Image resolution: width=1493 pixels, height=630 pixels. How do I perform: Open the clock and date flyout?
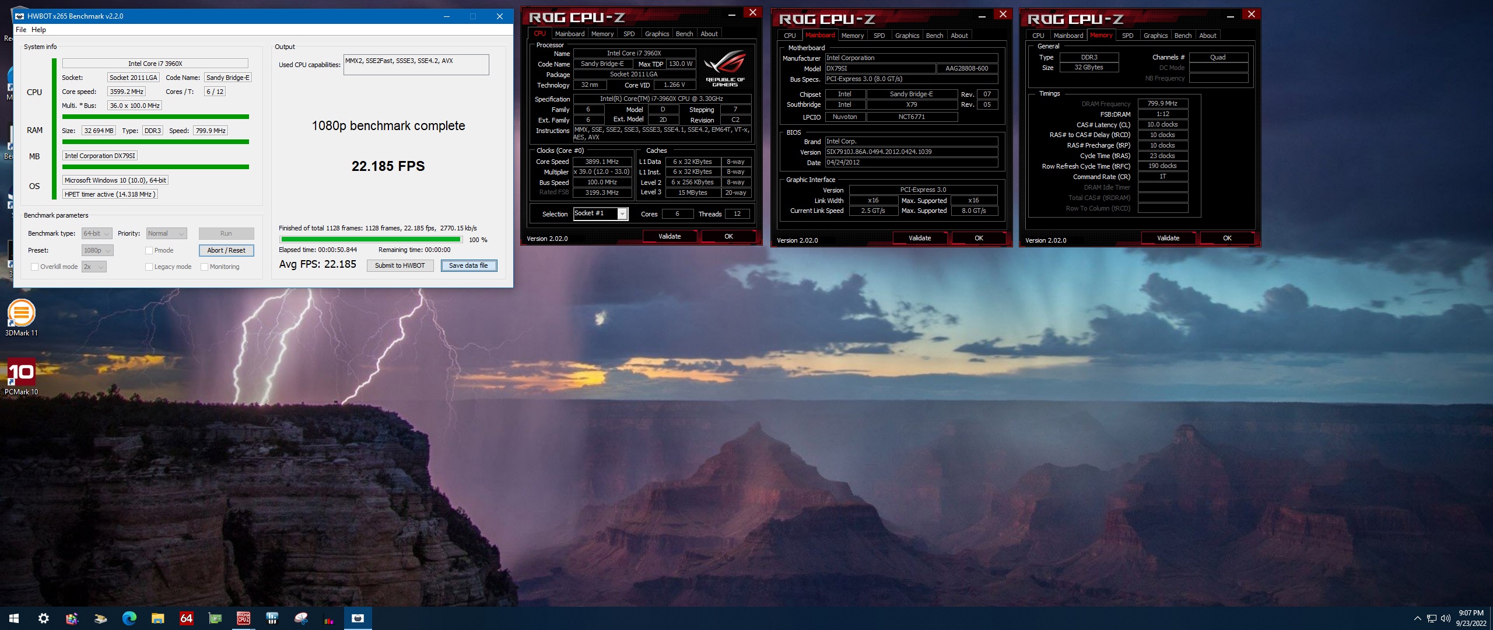click(1471, 618)
